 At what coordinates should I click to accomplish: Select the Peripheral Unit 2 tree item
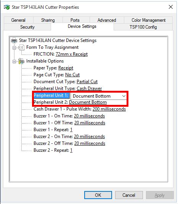tap(70, 102)
